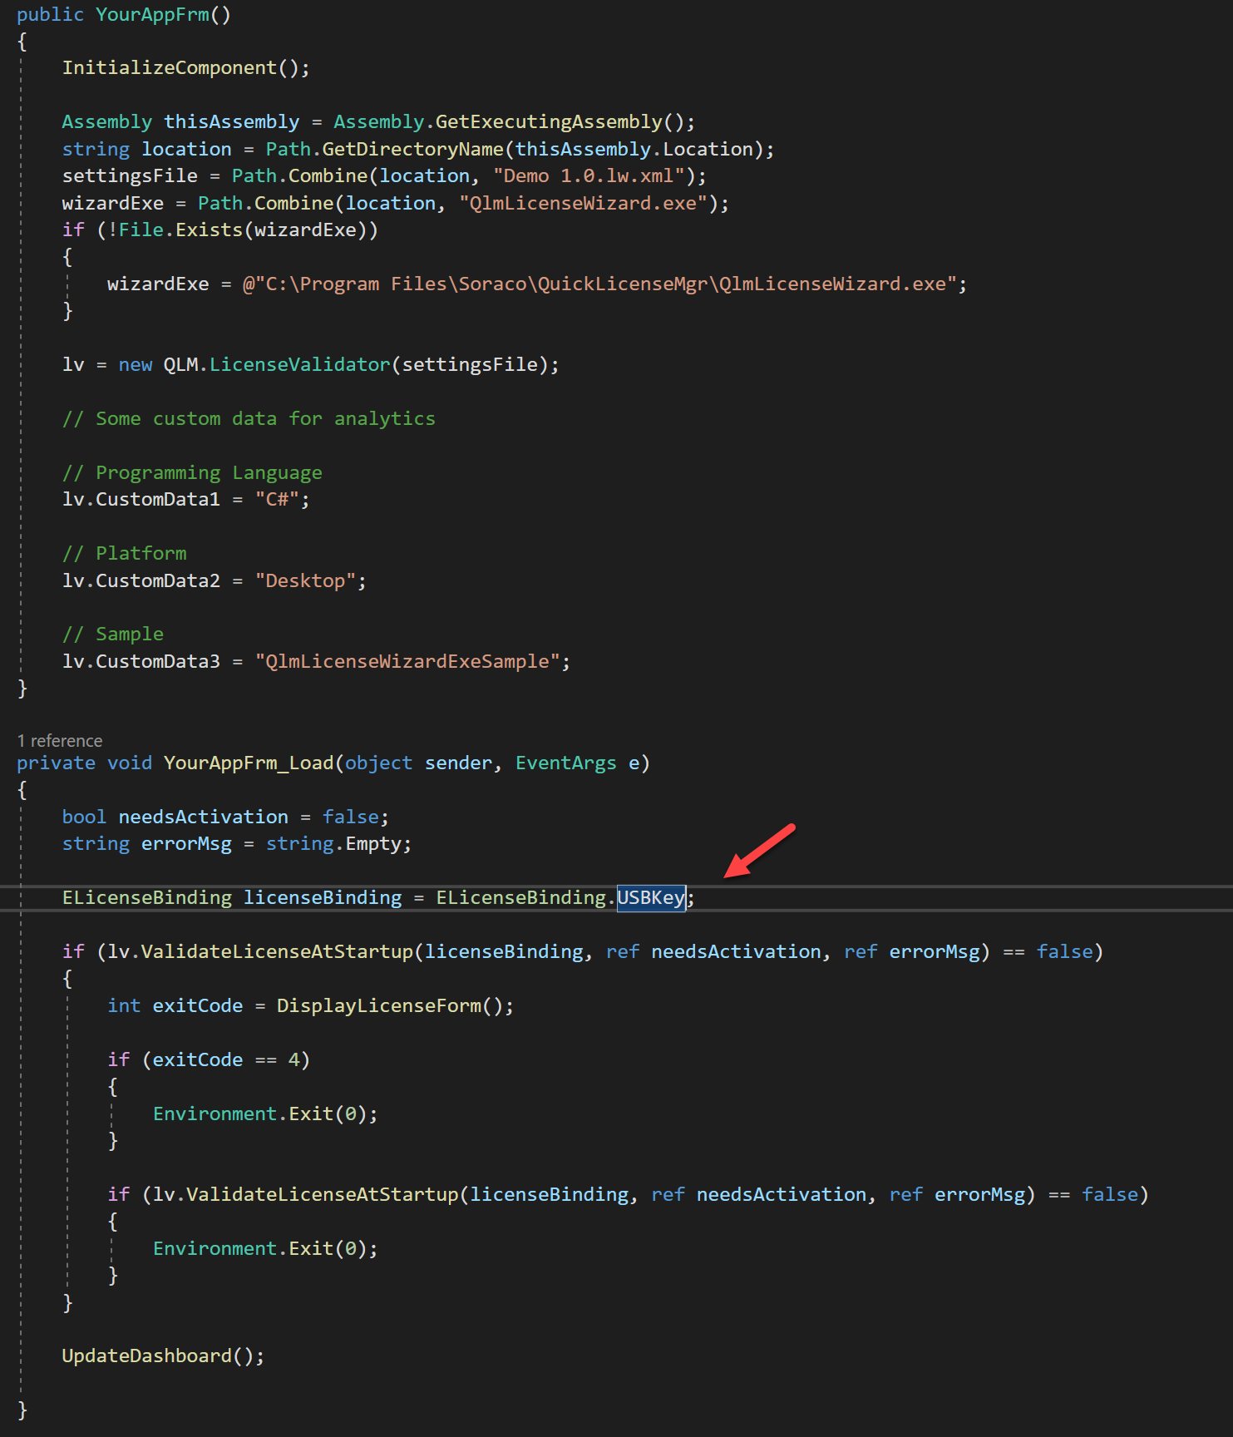Viewport: 1233px width, 1437px height.
Task: Click the UpdateDashboard method call
Action: (147, 1356)
